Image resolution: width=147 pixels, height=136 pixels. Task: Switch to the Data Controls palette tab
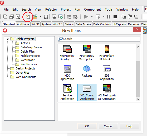(102, 24)
